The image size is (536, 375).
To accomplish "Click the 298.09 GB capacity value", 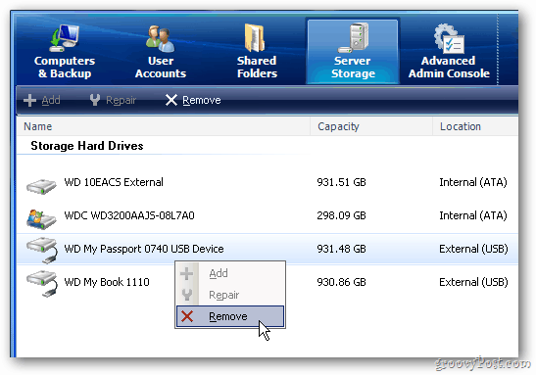I will (x=341, y=215).
